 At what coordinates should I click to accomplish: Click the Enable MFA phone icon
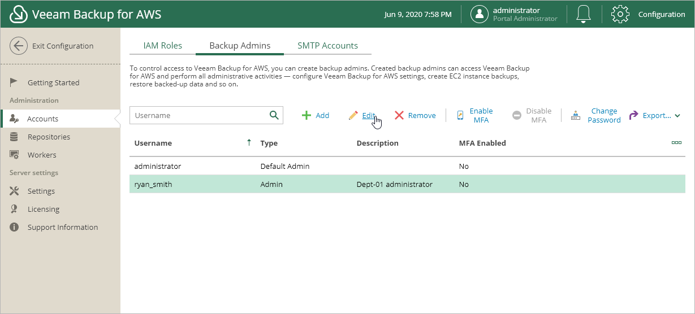coord(460,115)
